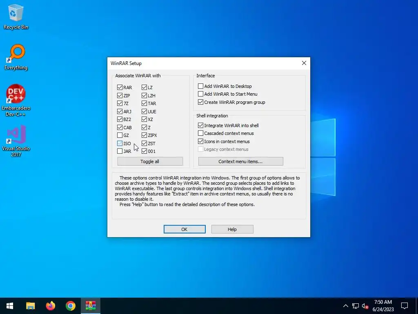Click the Toggle all button
The width and height of the screenshot is (418, 314).
pos(150,161)
